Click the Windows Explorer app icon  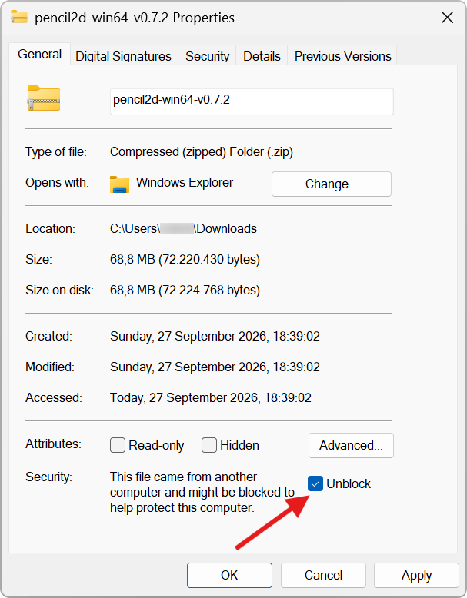point(119,184)
